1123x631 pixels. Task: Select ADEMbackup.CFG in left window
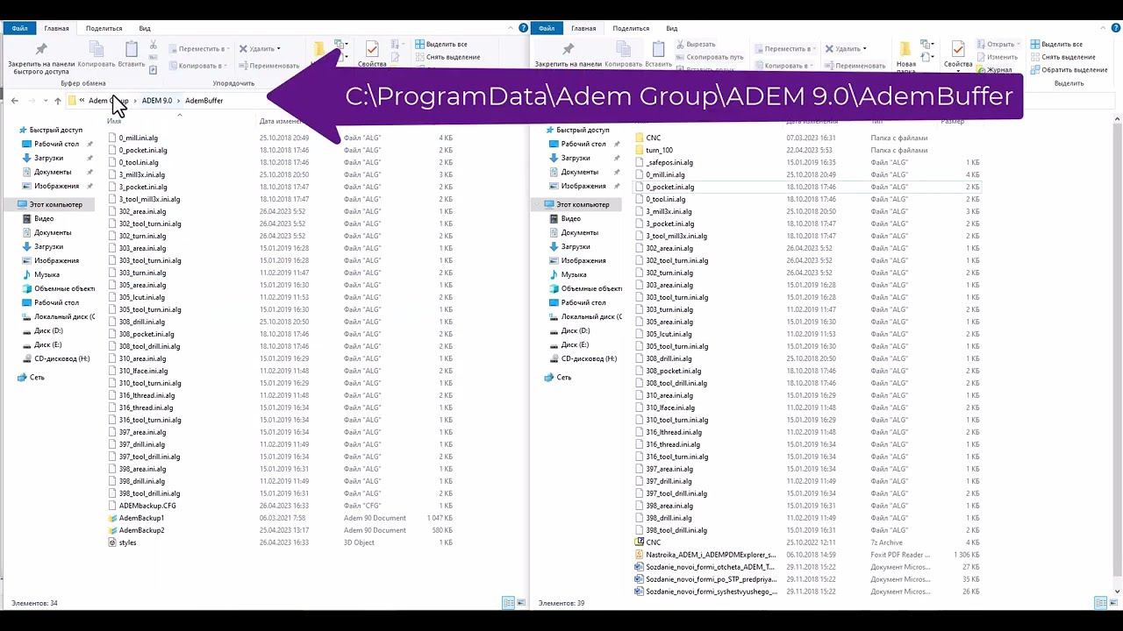pos(147,506)
